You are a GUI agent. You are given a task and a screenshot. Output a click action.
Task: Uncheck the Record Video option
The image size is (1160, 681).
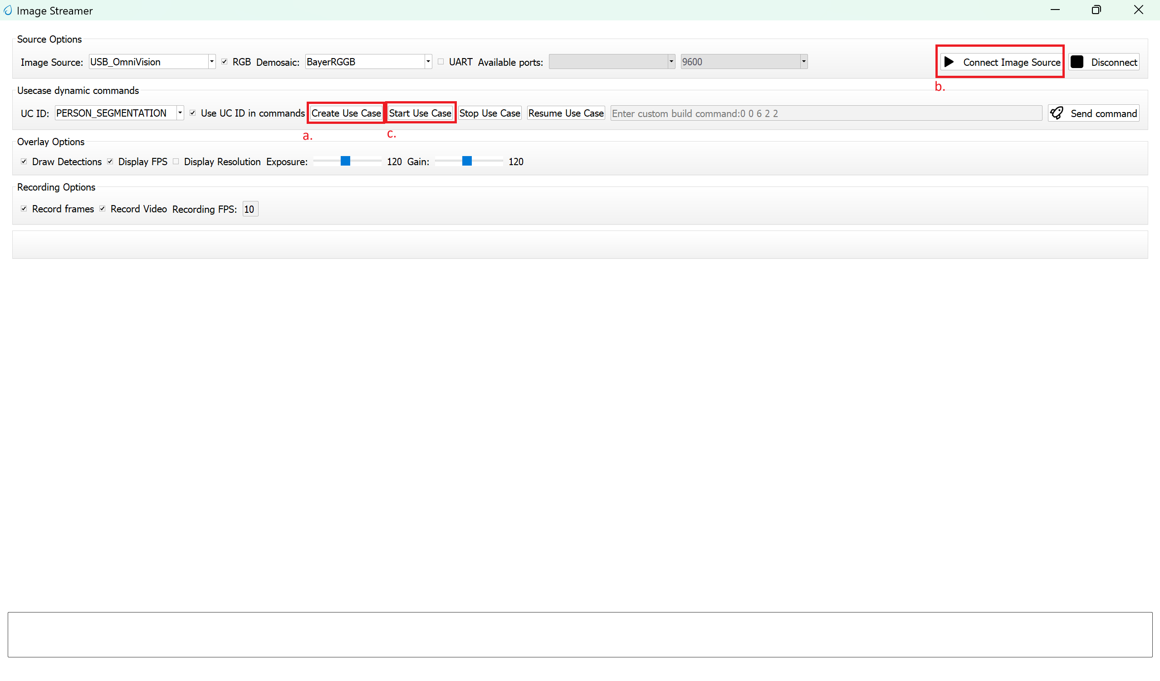click(103, 209)
